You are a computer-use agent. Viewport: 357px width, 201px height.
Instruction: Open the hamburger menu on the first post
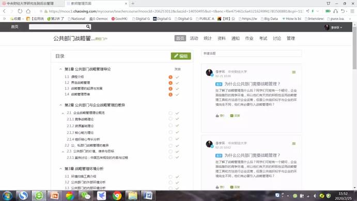[293, 72]
